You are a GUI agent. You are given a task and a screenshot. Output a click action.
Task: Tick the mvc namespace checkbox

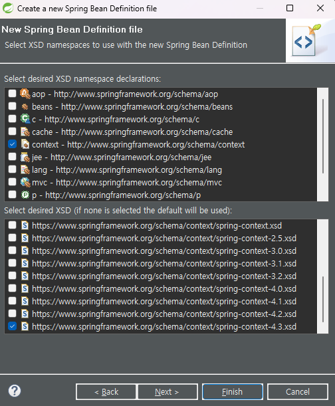tap(12, 182)
